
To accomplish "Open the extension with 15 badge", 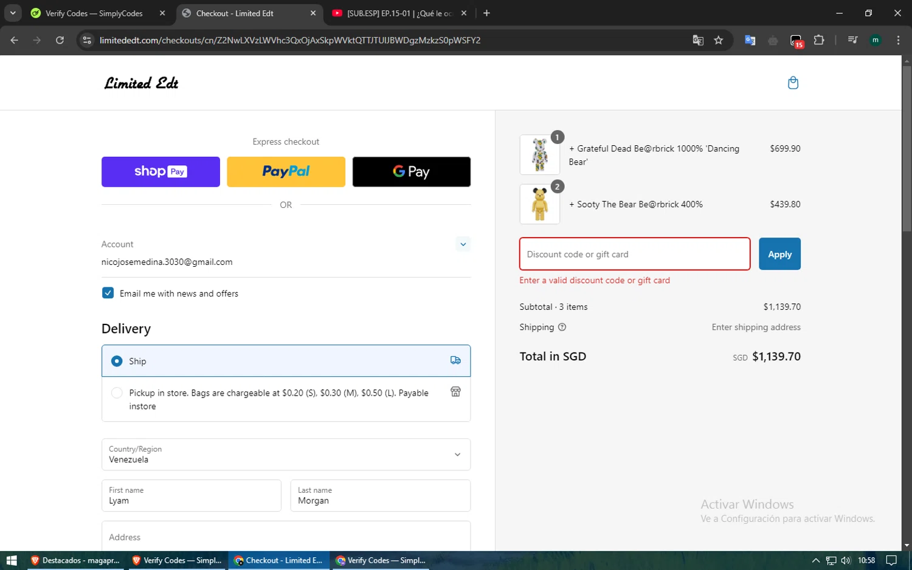I will [x=796, y=41].
